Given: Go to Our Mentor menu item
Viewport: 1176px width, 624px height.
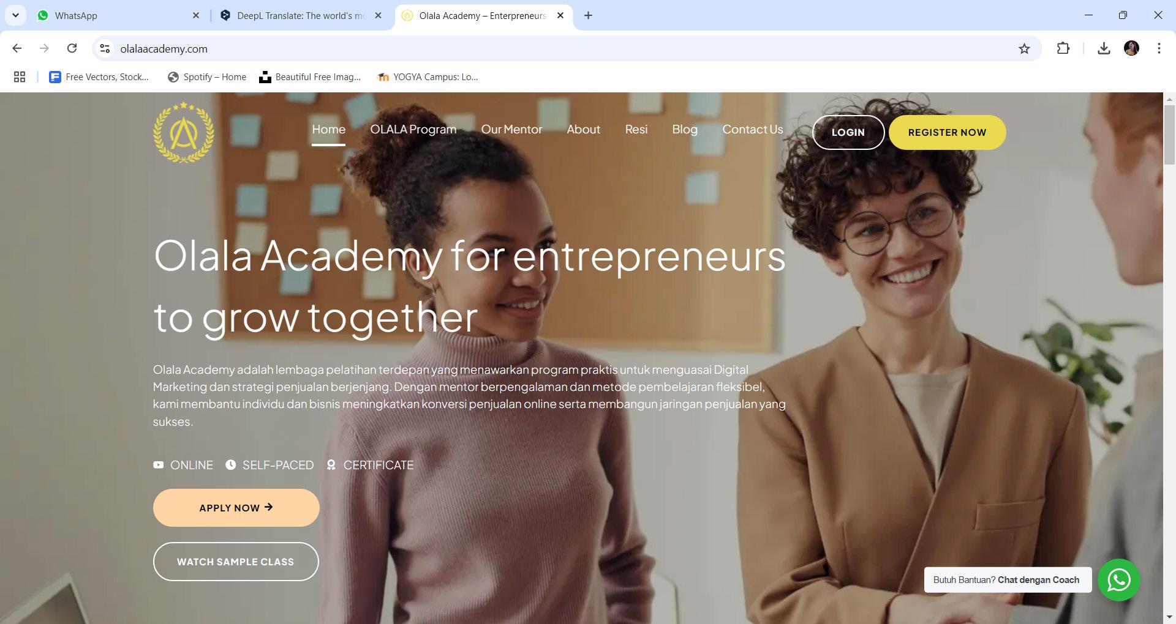Looking at the screenshot, I should pos(511,130).
